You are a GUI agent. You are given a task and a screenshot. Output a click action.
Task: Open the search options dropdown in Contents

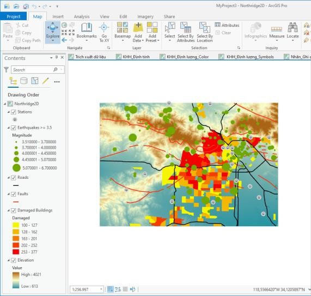[62, 69]
